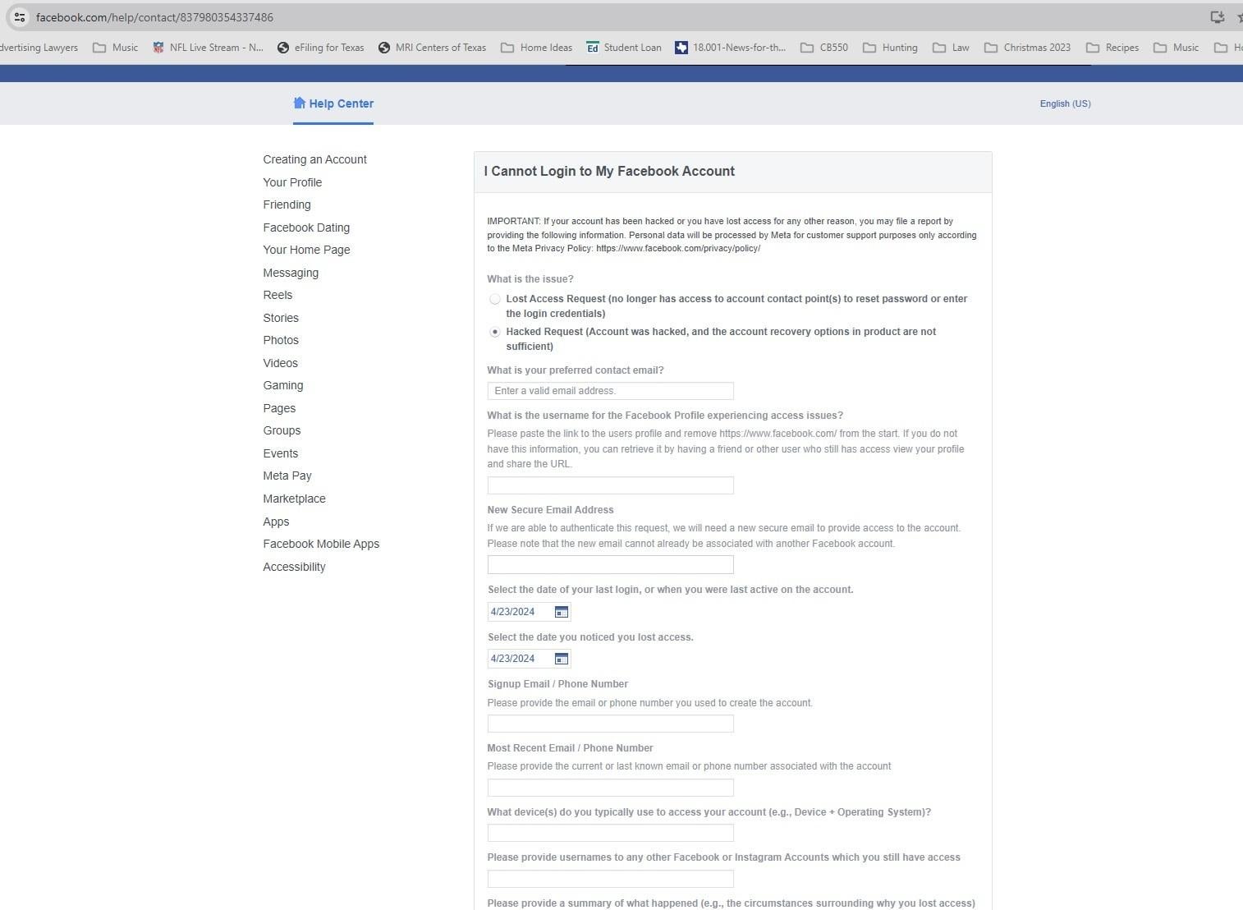Viewport: 1243px width, 910px height.
Task: Open MRI Centers of Texas bookmark
Action: [432, 48]
